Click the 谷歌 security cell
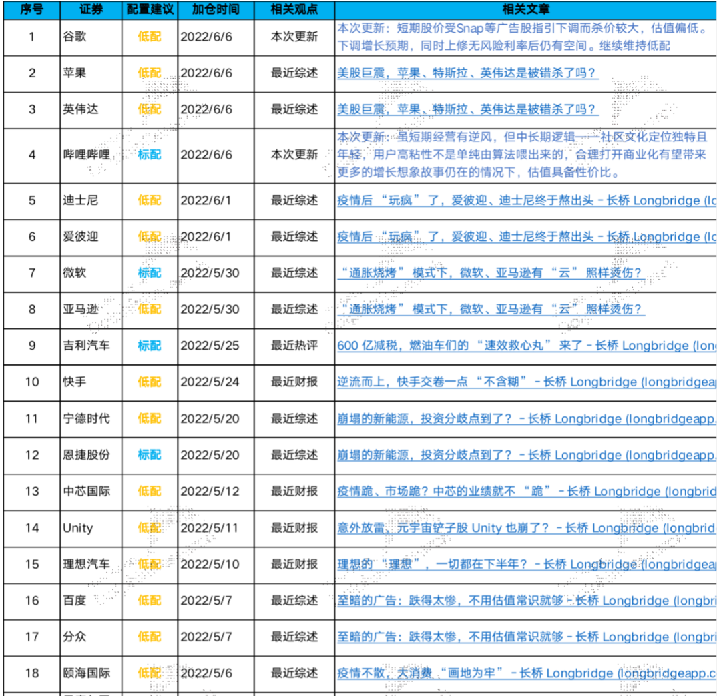 91,37
